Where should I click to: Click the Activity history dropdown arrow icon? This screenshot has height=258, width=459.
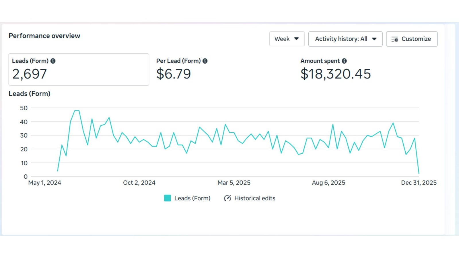pyautogui.click(x=374, y=39)
